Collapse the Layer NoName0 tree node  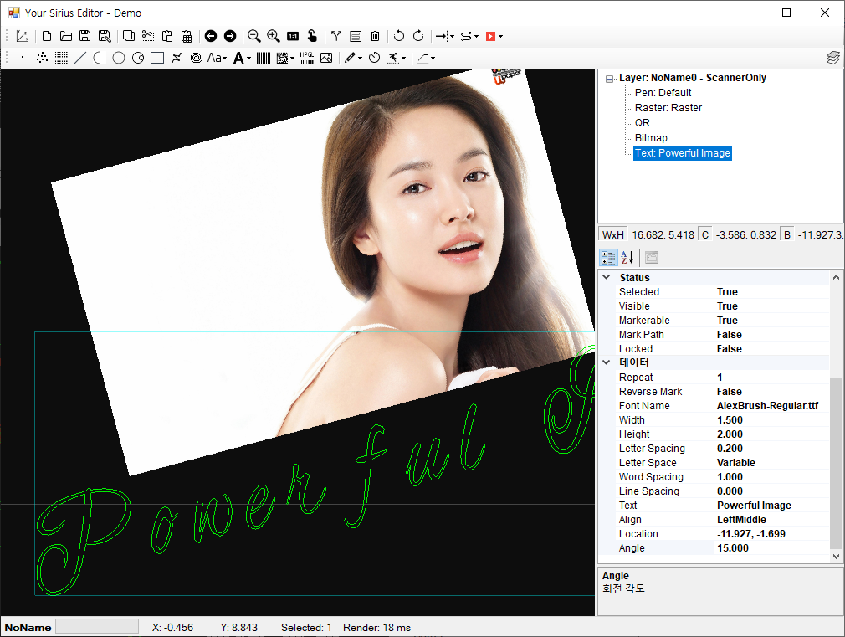click(609, 78)
